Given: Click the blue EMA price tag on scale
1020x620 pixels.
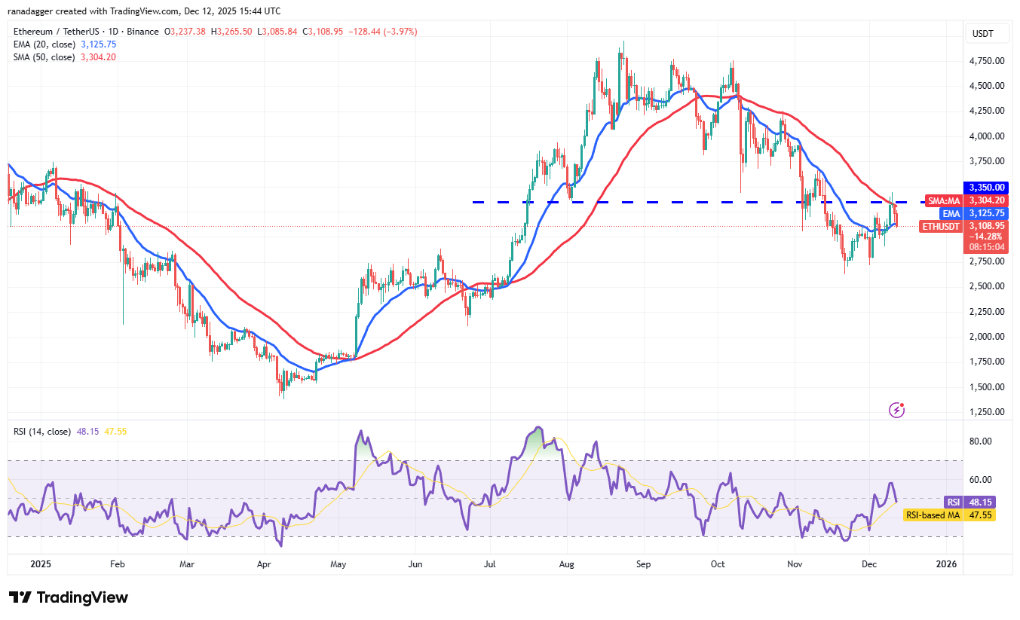Looking at the screenshot, I should [951, 213].
